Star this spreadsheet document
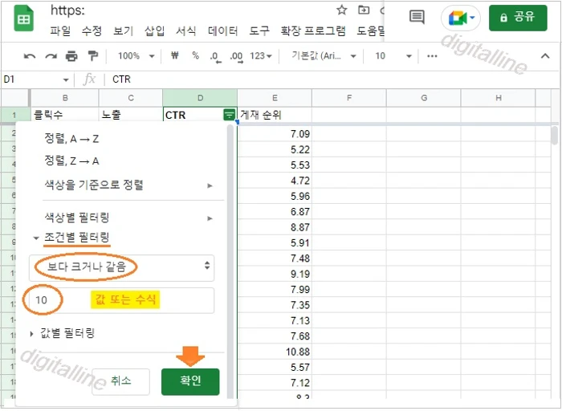Image resolution: width=562 pixels, height=411 pixels. pyautogui.click(x=341, y=10)
